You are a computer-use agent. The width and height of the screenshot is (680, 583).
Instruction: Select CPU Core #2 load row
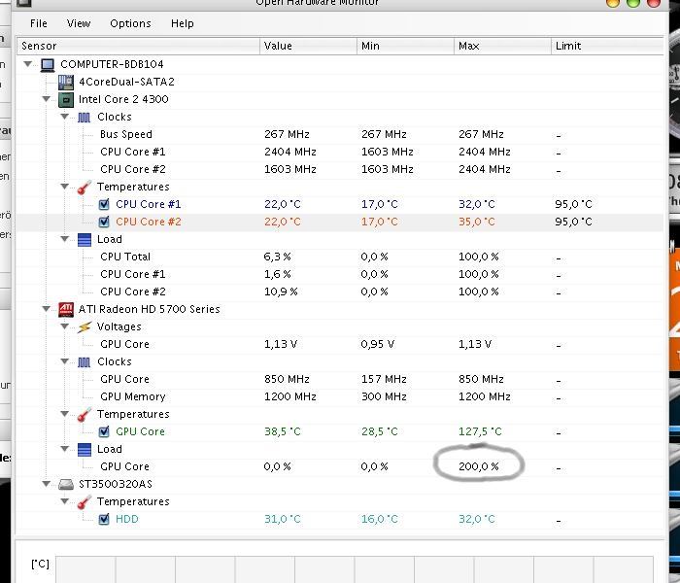pyautogui.click(x=340, y=291)
